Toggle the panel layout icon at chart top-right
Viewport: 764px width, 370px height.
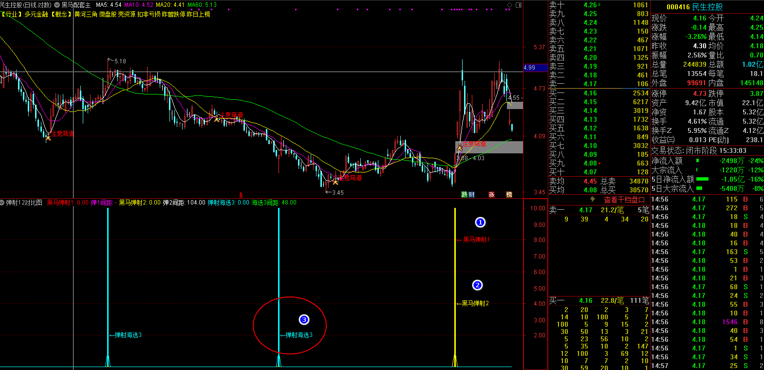[x=518, y=5]
